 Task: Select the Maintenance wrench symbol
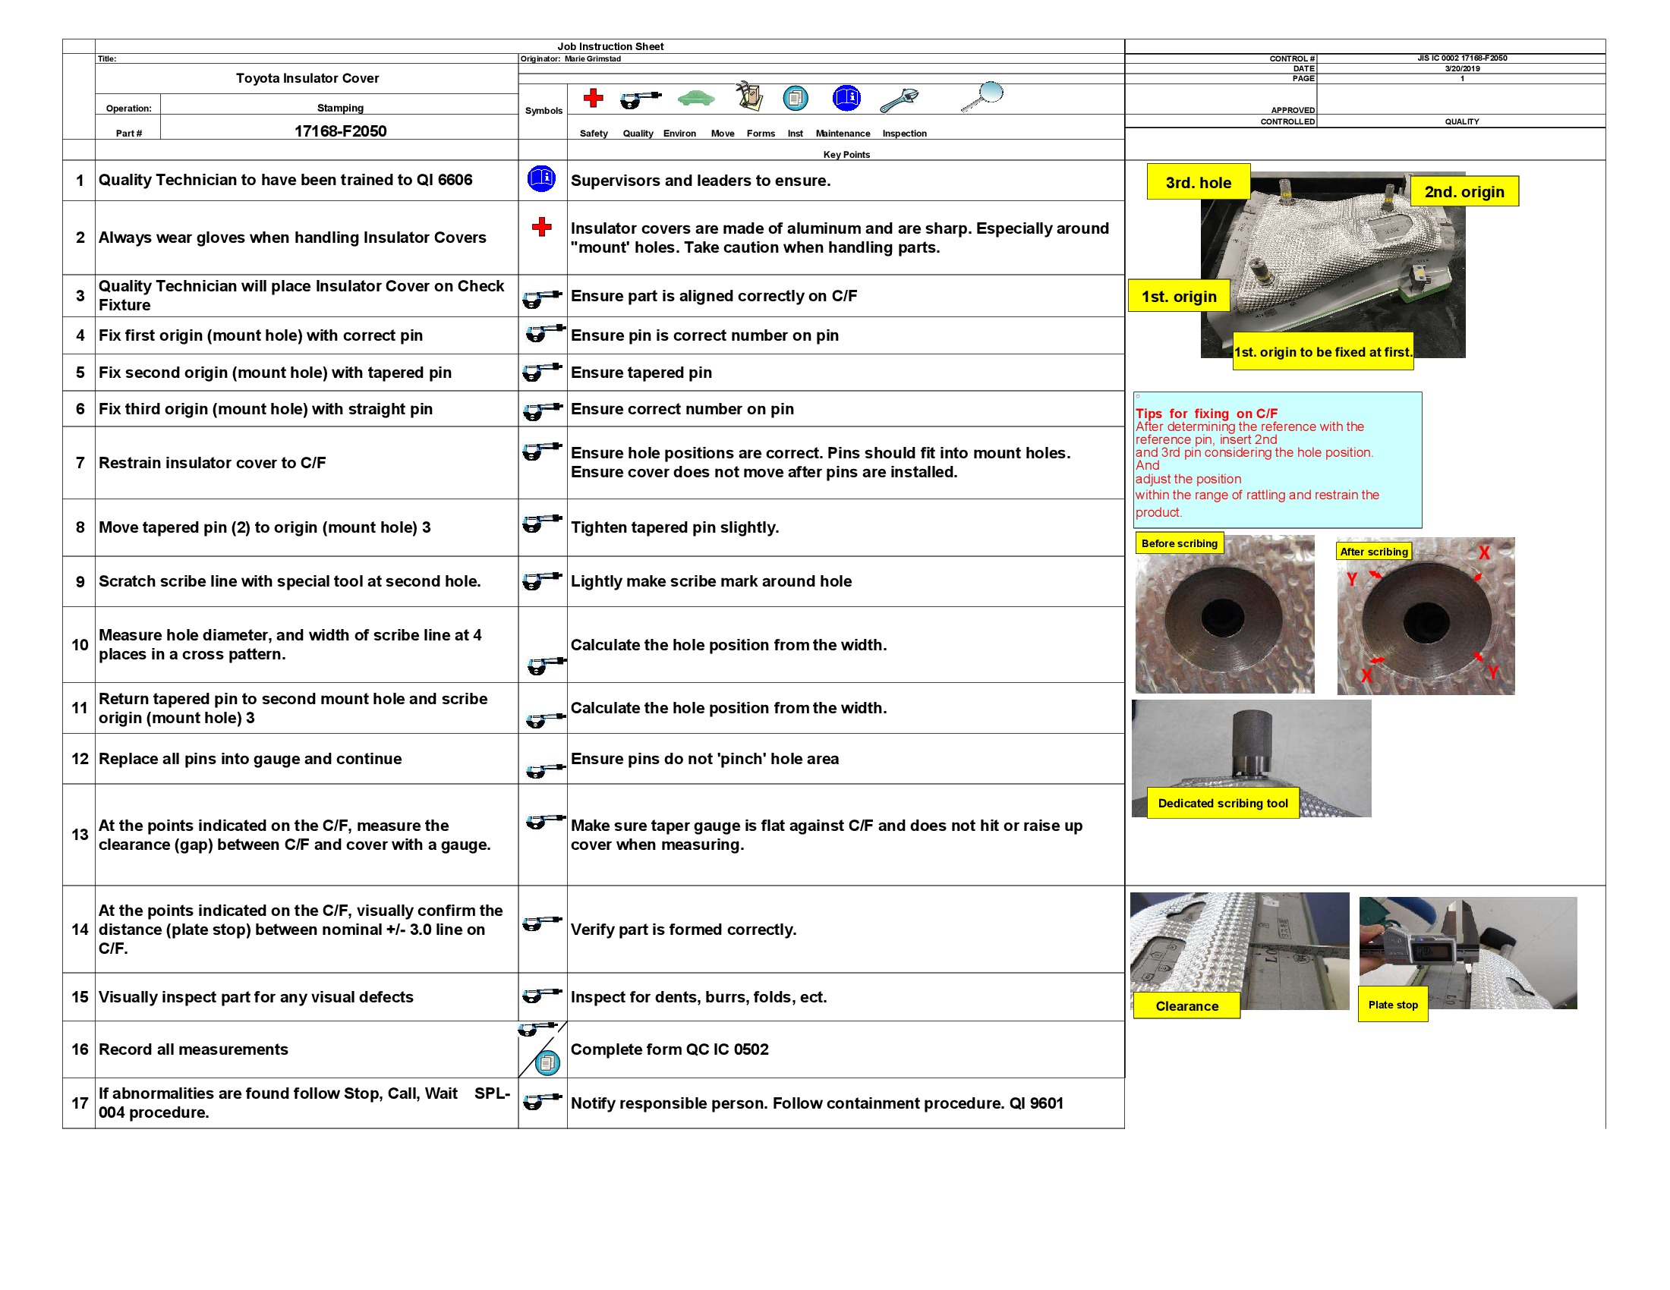point(900,99)
